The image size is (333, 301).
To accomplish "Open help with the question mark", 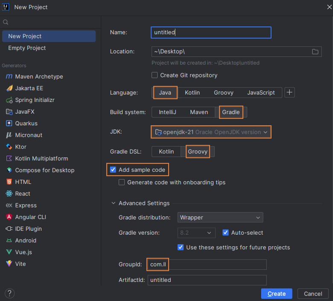I will (9, 293).
